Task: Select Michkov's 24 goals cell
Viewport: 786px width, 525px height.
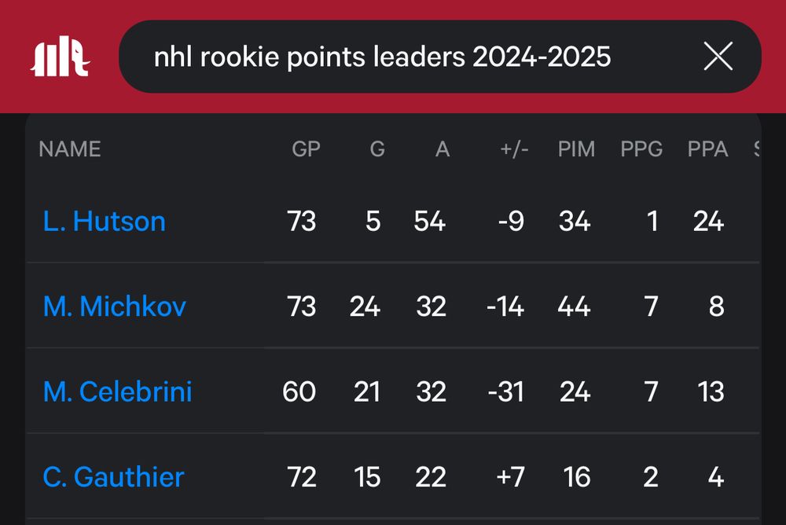Action: pyautogui.click(x=365, y=307)
